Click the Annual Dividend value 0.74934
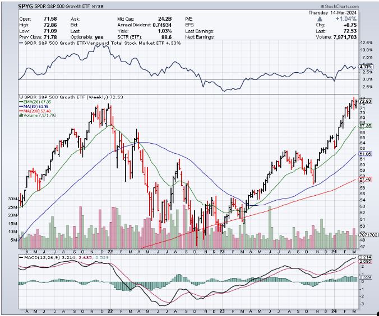This screenshot has height=316, width=379. click(x=162, y=25)
